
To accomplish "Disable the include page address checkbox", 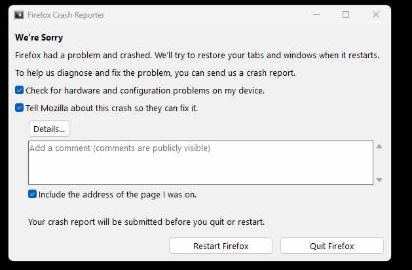I will point(33,194).
